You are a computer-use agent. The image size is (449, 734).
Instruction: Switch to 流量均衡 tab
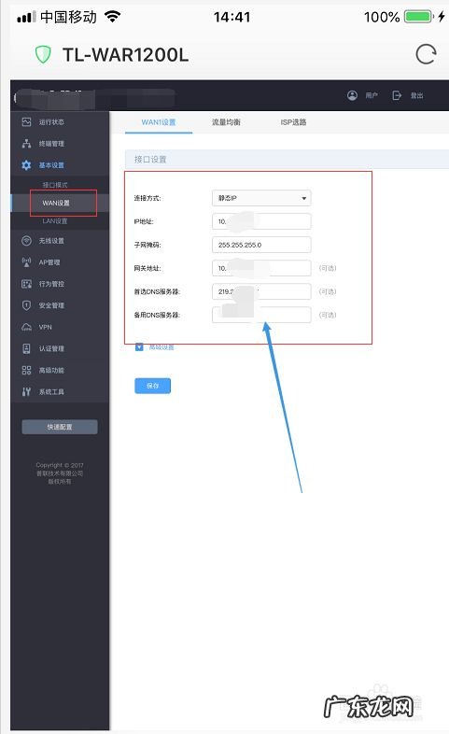click(x=226, y=122)
